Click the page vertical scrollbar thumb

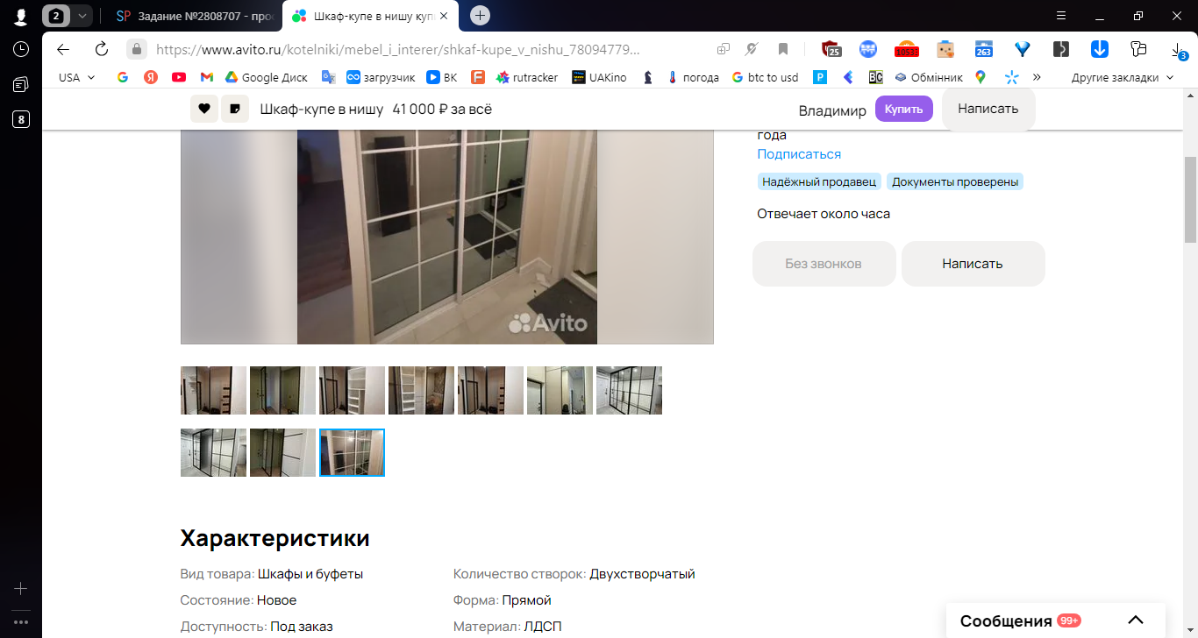click(x=1190, y=200)
